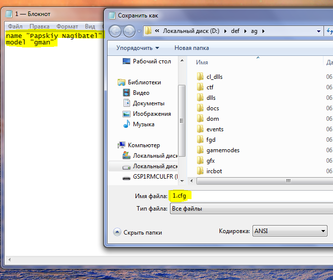This screenshot has height=280, width=333.
Task: Open Вид menu in Notepad
Action: coord(90,26)
